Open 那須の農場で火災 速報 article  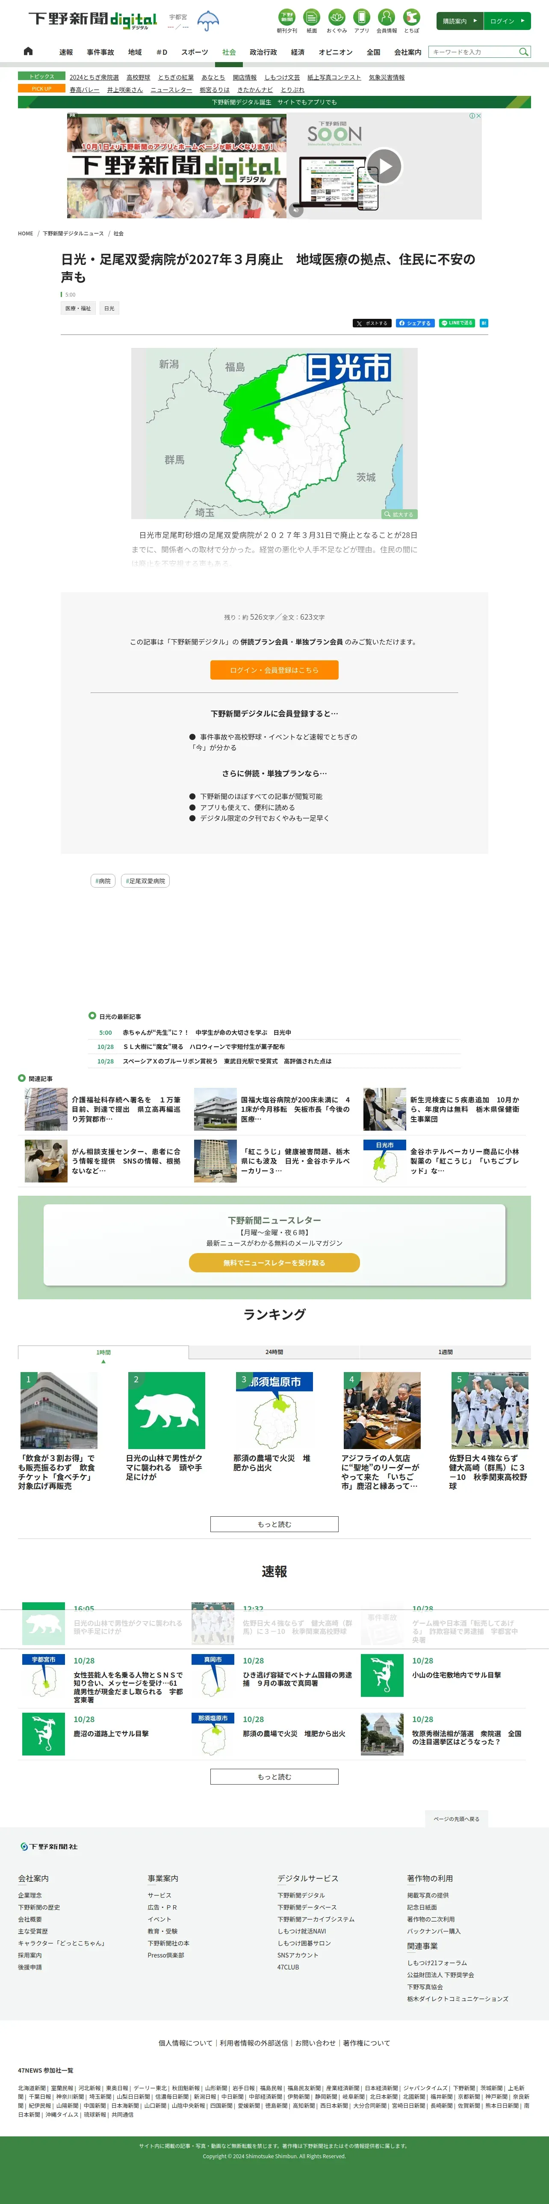pyautogui.click(x=293, y=1733)
